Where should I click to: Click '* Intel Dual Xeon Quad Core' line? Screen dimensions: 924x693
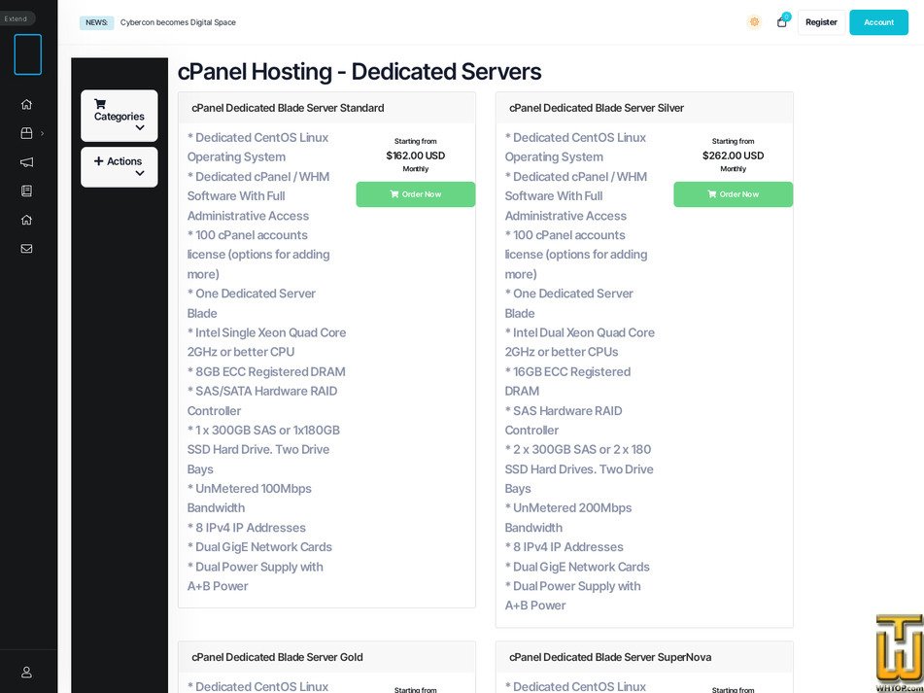[580, 332]
